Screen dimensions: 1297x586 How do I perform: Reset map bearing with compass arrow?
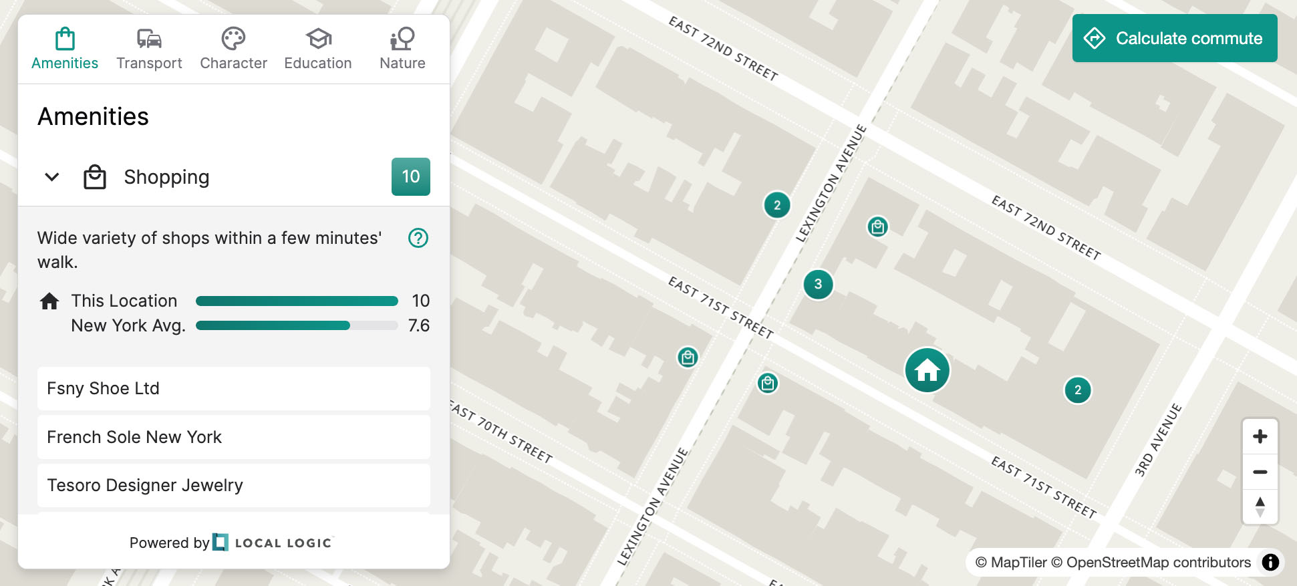click(1260, 506)
